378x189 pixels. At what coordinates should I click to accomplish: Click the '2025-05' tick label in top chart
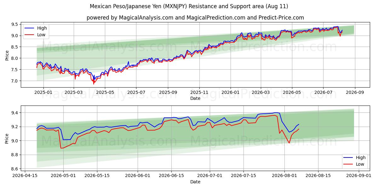tap(105, 93)
